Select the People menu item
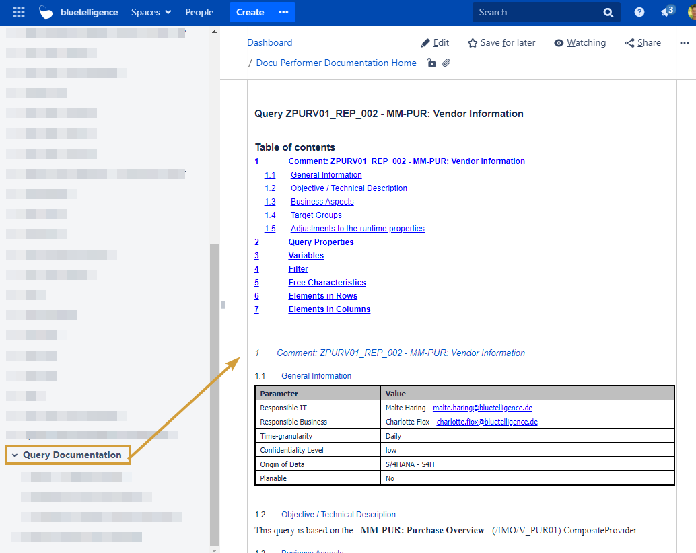The height and width of the screenshot is (553, 696). 199,12
